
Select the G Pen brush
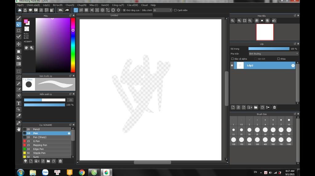[x=47, y=141]
